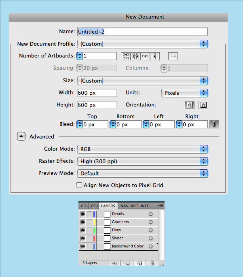Delete selection with Layers trash icon

click(152, 263)
